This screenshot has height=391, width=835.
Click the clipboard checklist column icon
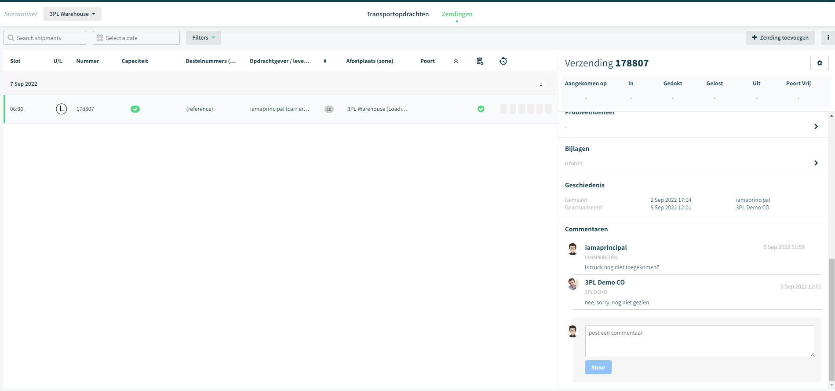point(480,61)
